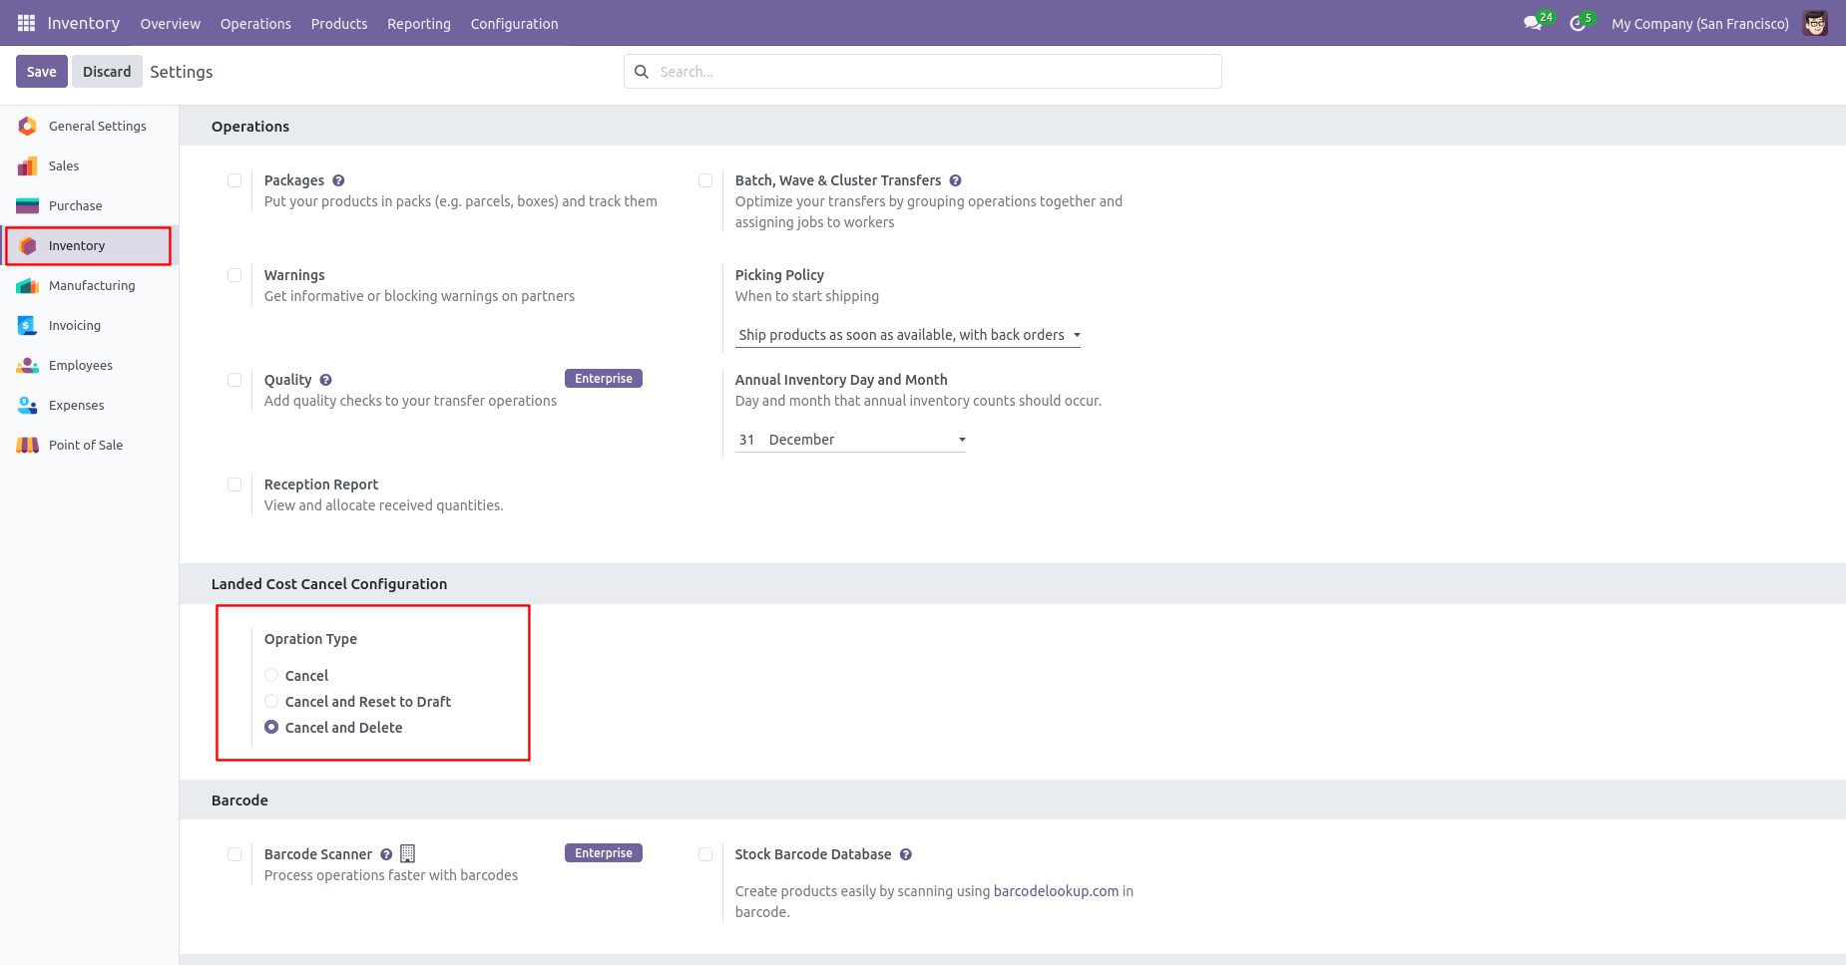Select Cancel and Delete radio option
Viewport: 1846px width, 965px height.
271,727
